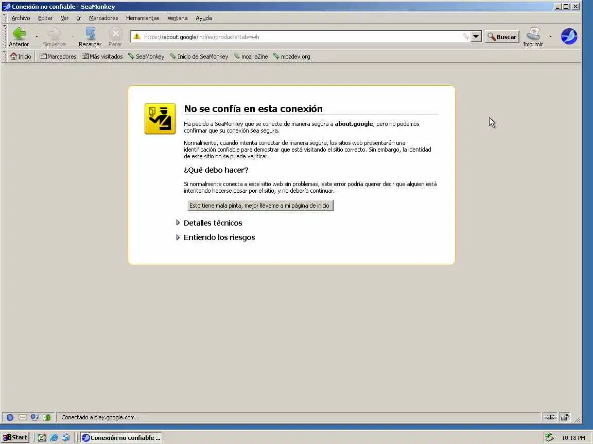Open Address Book from the green status bar icon
Screen dimensions: 593x444
[47, 417]
